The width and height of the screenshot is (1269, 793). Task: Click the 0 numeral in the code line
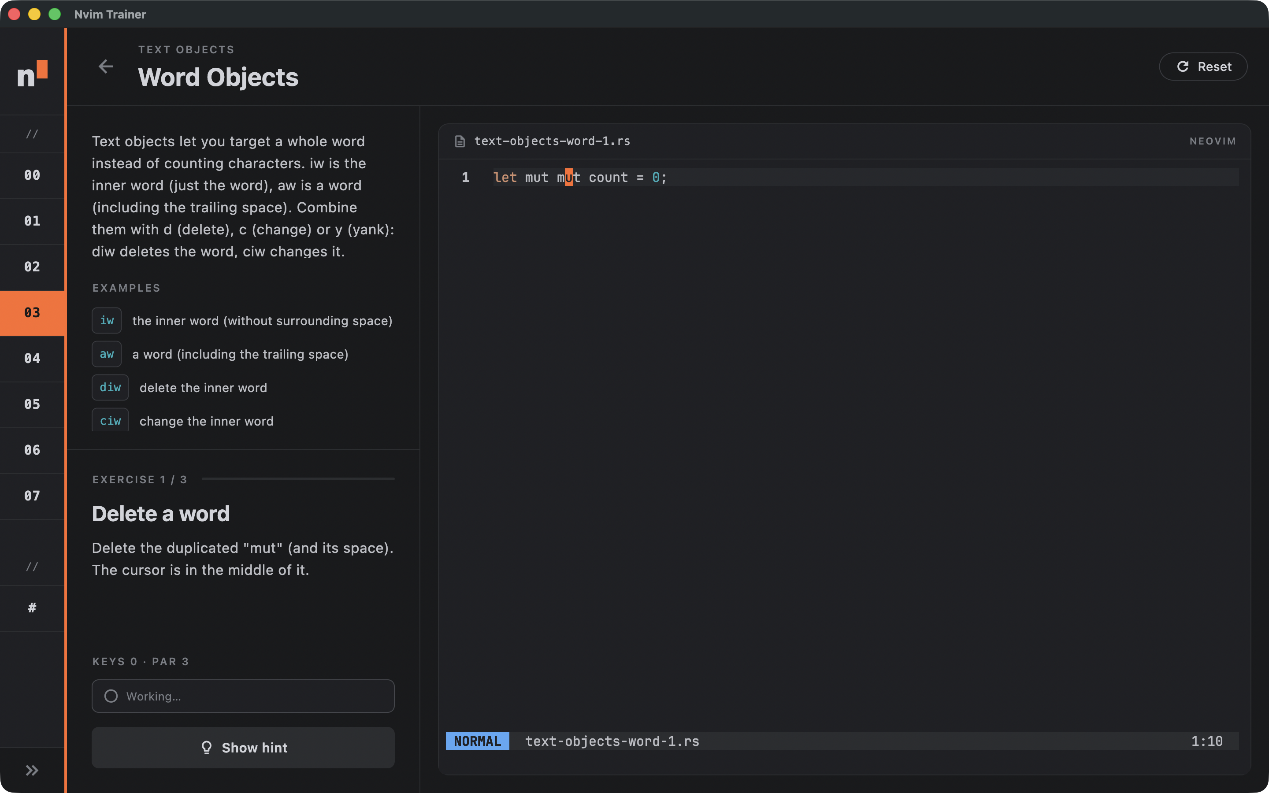[x=656, y=177]
